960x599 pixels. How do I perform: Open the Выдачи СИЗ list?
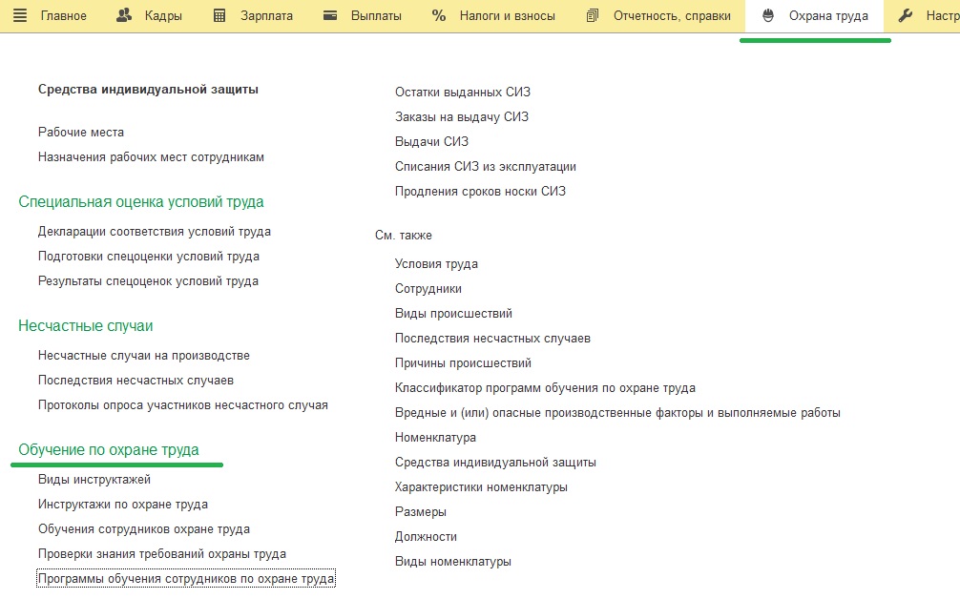[x=431, y=142]
